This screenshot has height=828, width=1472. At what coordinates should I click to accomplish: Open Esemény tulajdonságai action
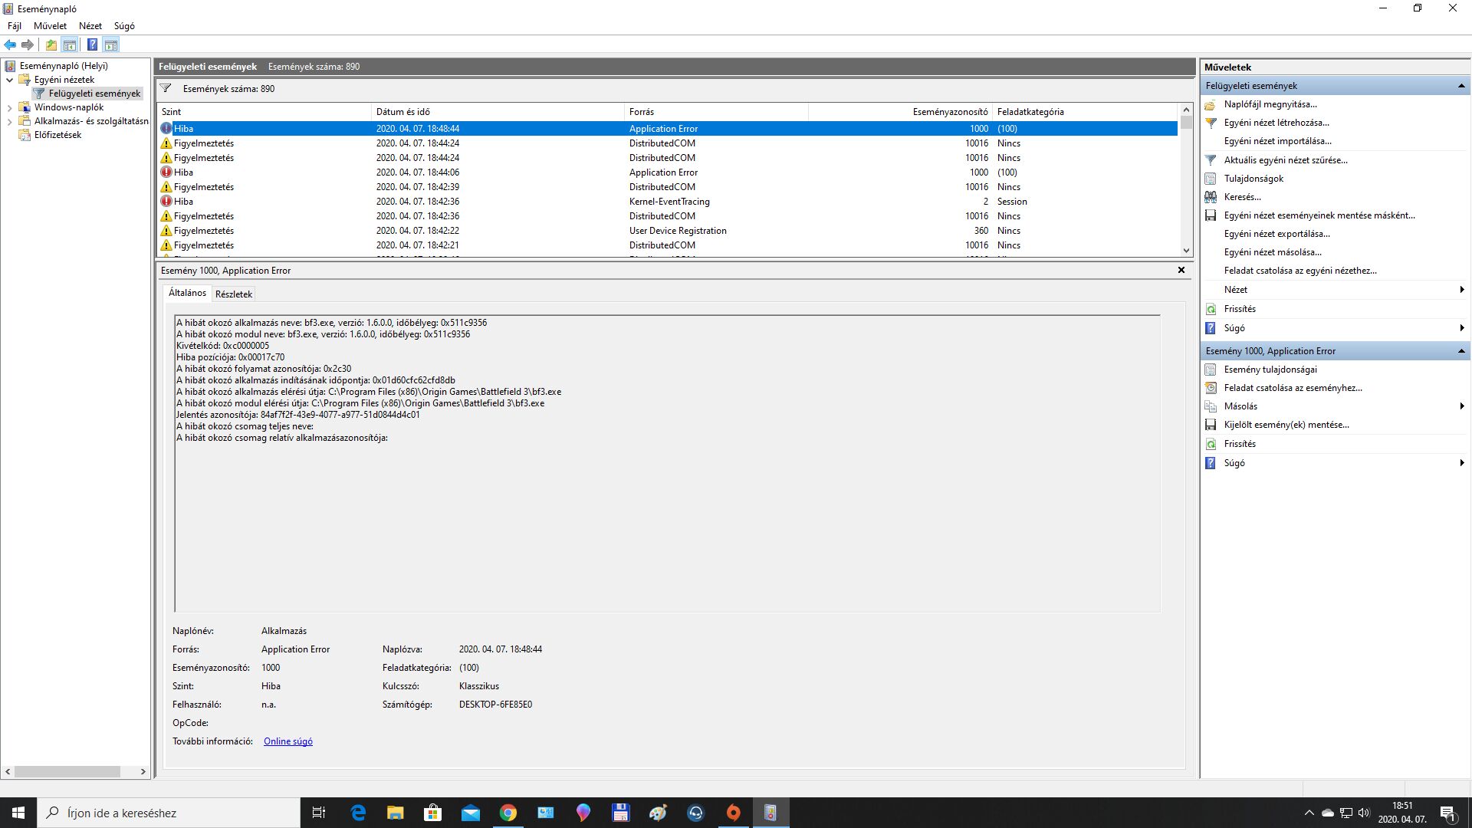pos(1270,370)
